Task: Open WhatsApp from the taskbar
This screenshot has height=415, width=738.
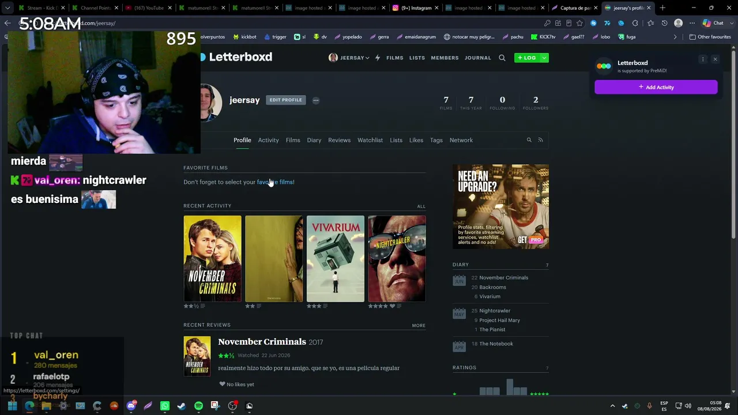Action: click(165, 406)
